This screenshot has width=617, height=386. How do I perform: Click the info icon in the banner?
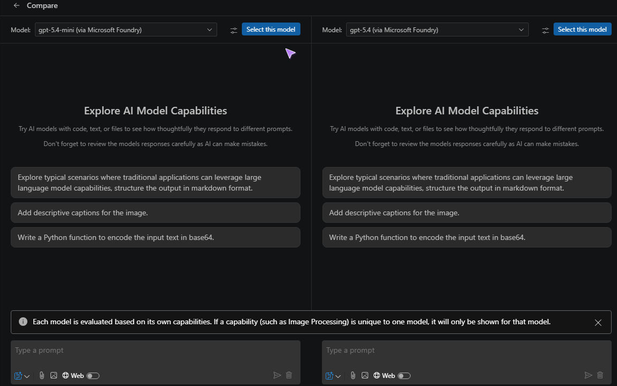23,322
